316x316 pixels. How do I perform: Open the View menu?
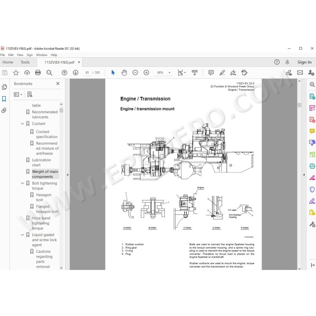point(20,55)
